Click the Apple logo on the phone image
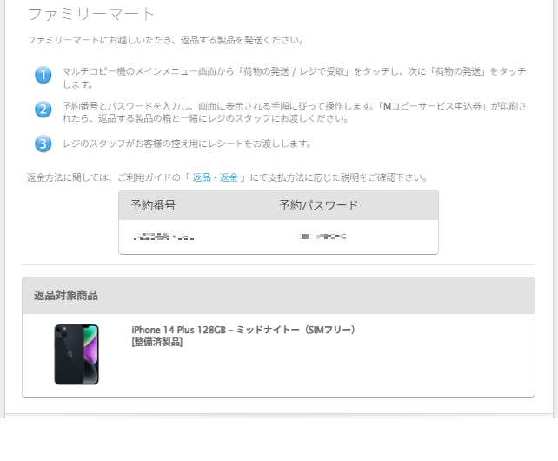This screenshot has height=461, width=558. 70,354
